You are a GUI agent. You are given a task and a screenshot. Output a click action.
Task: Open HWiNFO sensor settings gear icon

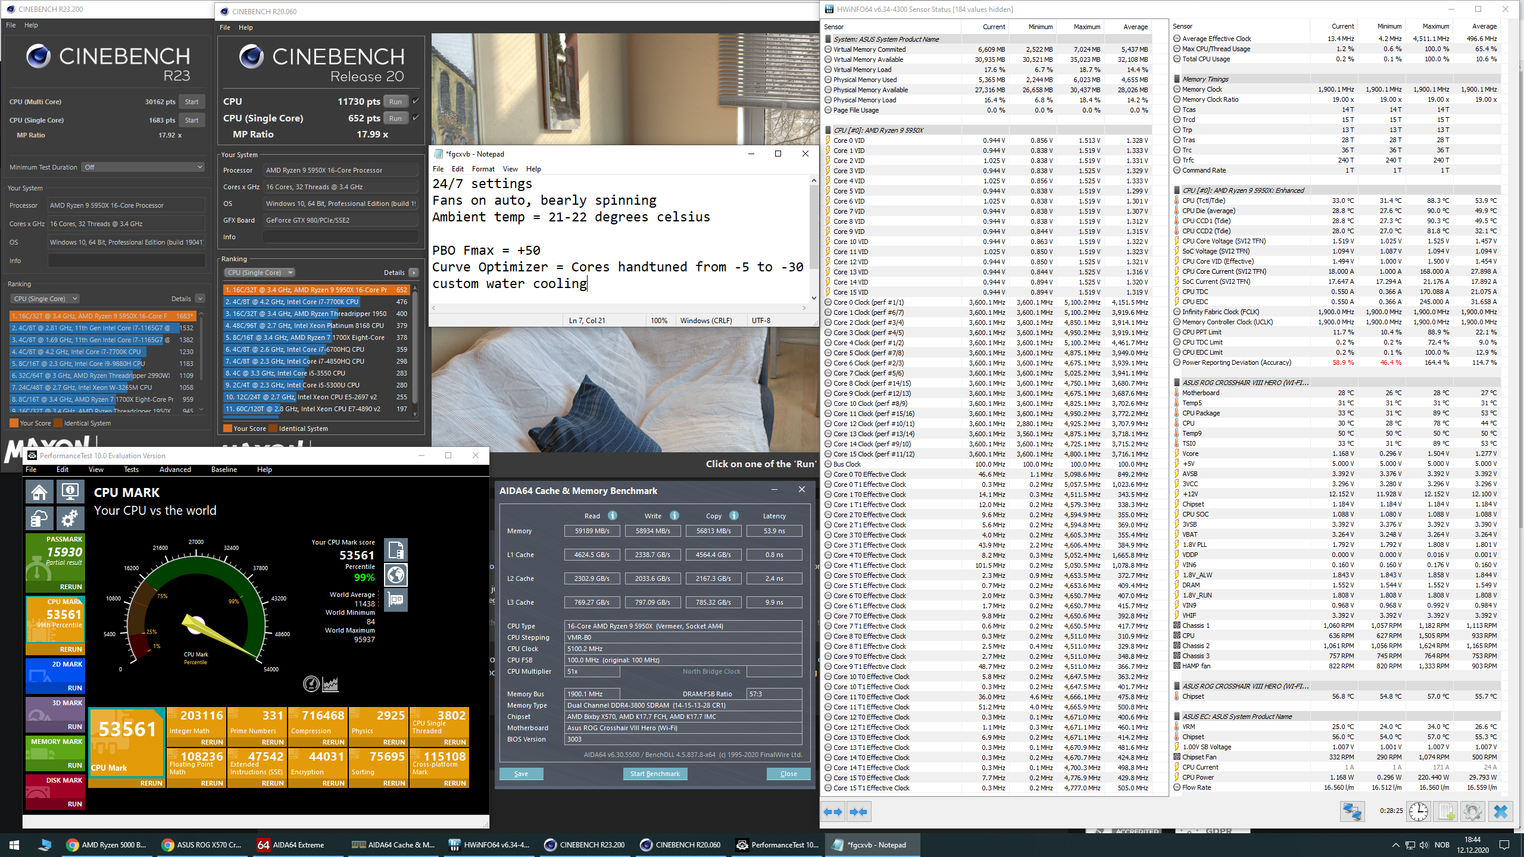pos(1473,812)
